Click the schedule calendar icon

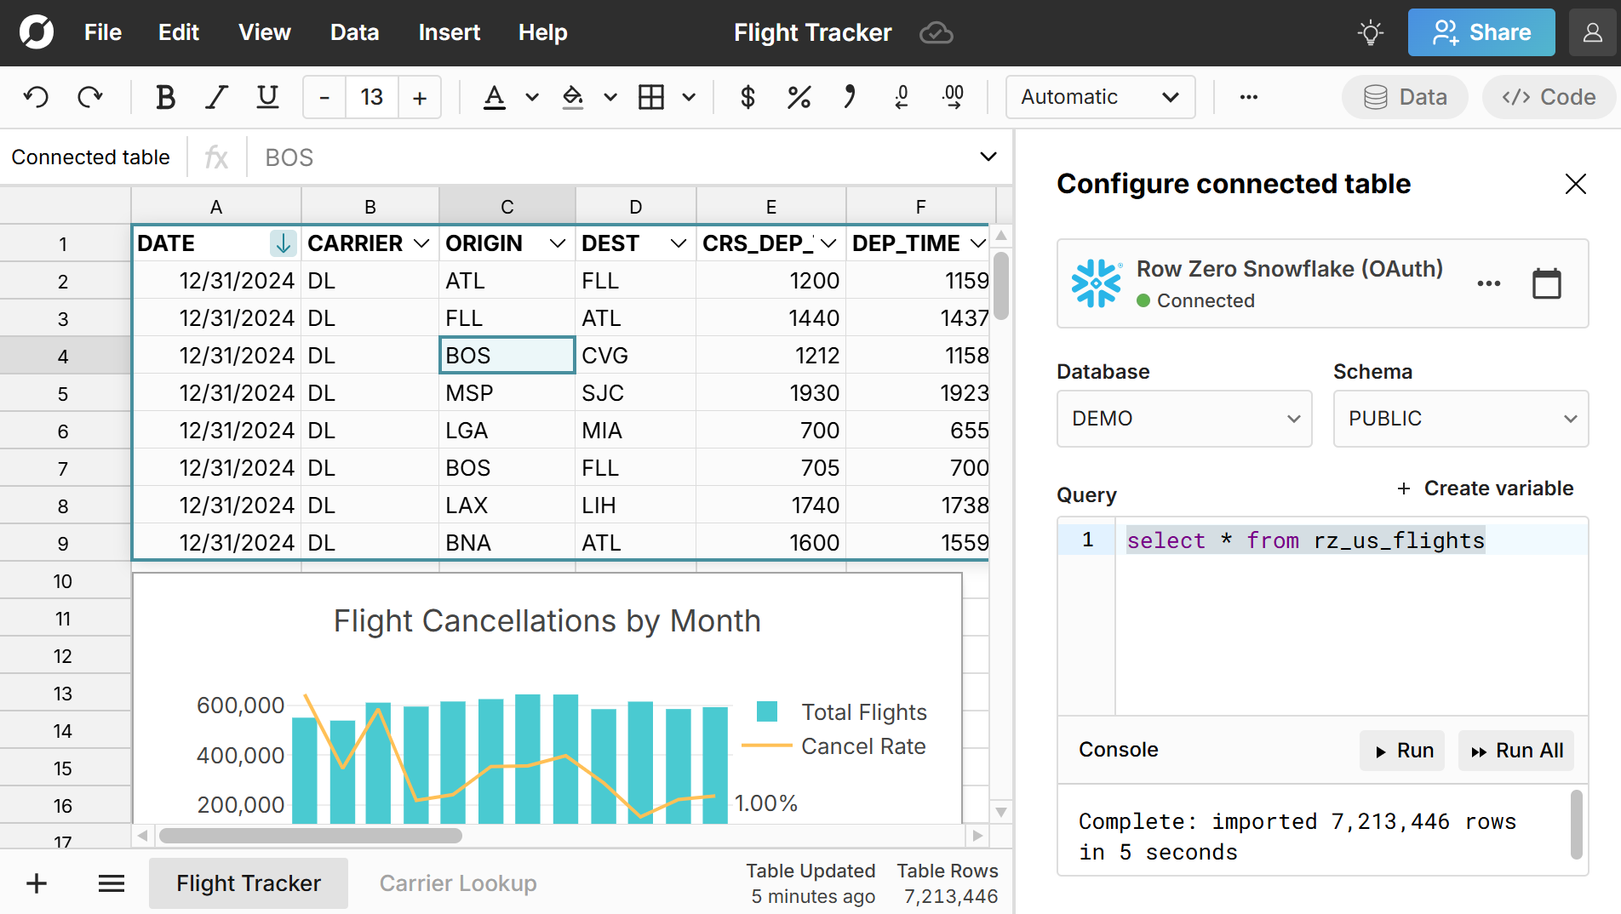[x=1546, y=283]
